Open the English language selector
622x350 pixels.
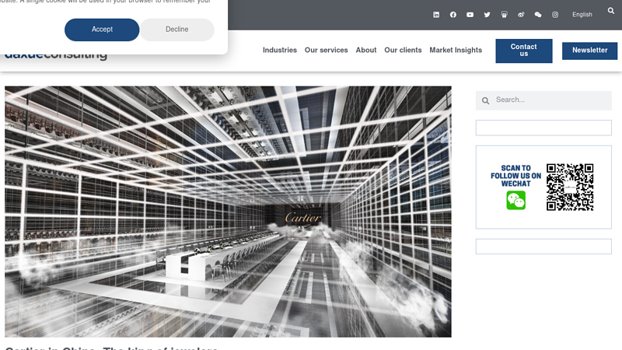(x=582, y=15)
